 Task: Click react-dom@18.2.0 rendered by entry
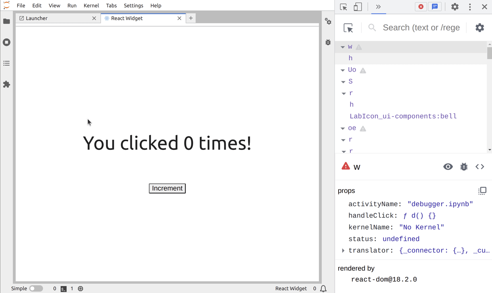click(384, 280)
